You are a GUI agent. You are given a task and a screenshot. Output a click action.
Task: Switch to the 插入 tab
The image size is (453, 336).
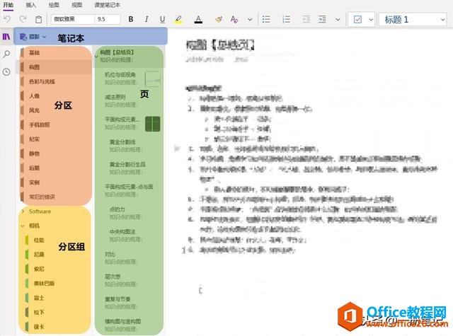pyautogui.click(x=31, y=5)
